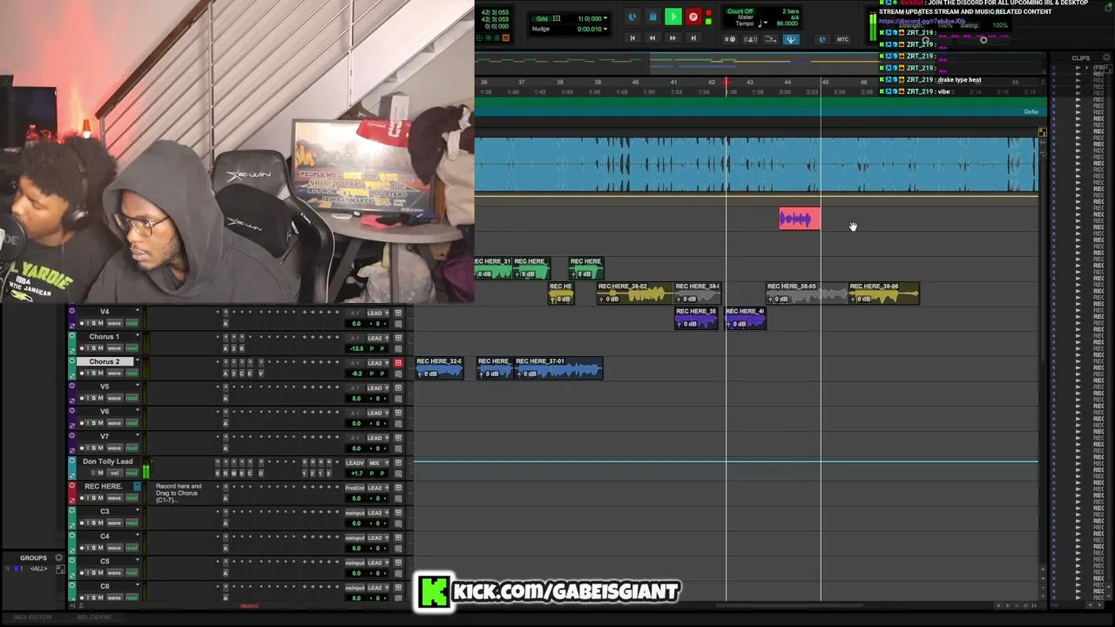This screenshot has width=1115, height=627.
Task: Click the Return to Zero transport button
Action: point(632,38)
